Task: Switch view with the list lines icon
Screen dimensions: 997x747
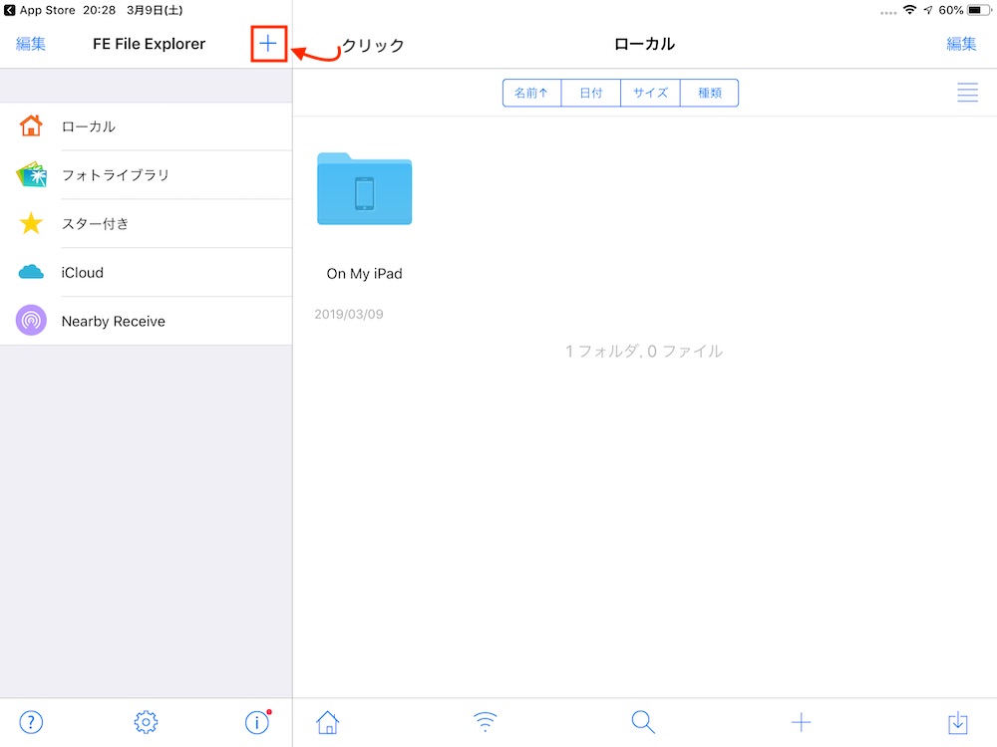Action: [967, 93]
